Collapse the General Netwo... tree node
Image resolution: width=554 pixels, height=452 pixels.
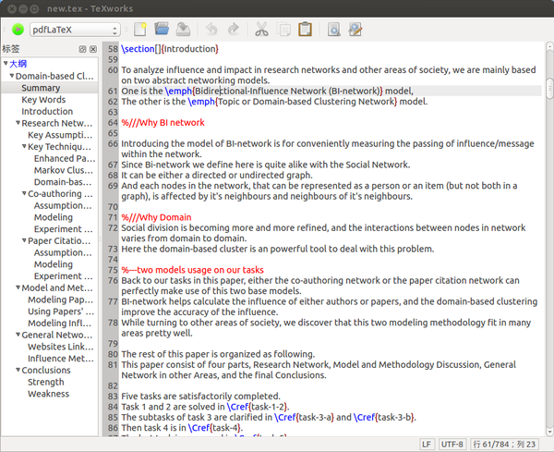[x=18, y=335]
